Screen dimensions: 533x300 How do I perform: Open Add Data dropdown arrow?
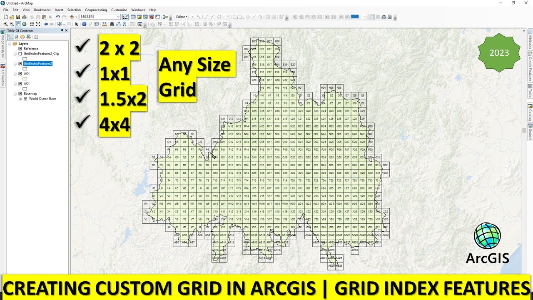click(x=76, y=17)
